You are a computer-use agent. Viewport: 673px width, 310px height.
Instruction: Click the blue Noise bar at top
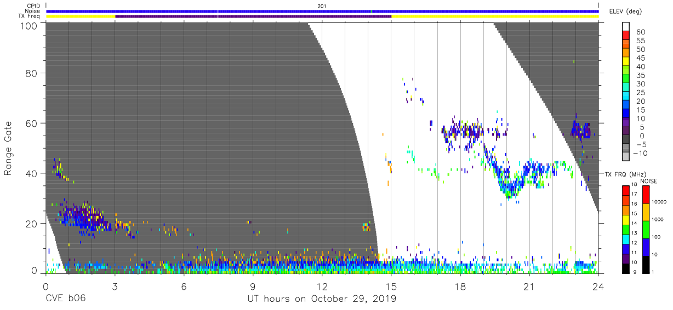pyautogui.click(x=322, y=11)
